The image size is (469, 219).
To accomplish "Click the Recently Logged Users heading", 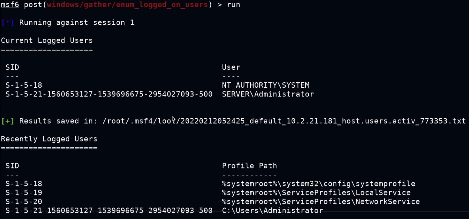I will [49, 139].
